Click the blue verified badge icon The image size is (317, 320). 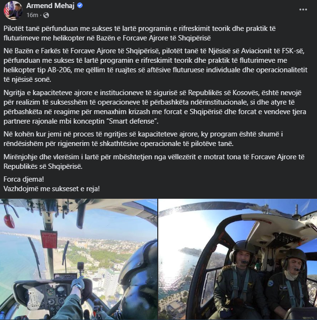80,6
